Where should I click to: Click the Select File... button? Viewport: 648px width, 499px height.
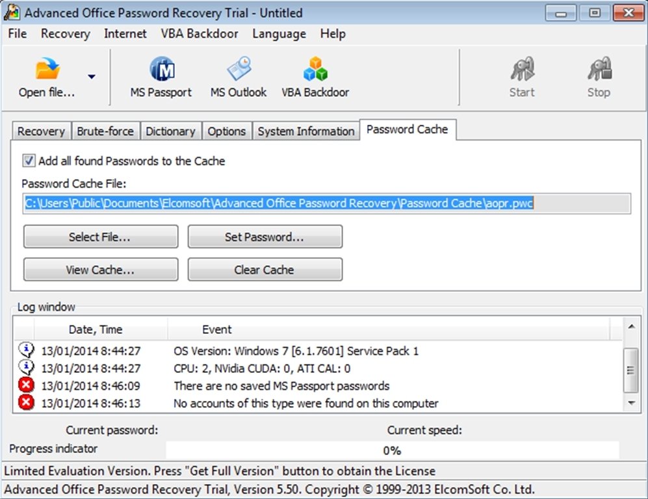[101, 237]
